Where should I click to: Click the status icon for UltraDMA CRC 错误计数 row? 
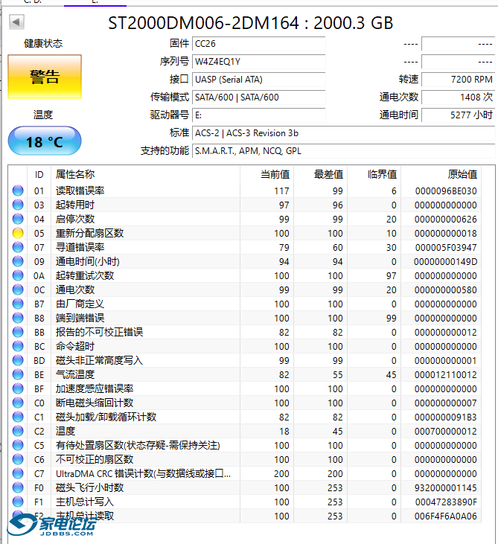(18, 473)
